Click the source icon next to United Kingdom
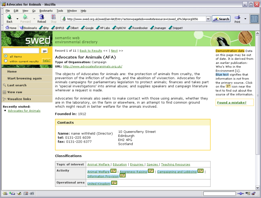The width and height of the screenshot is (261, 198). 114,183
